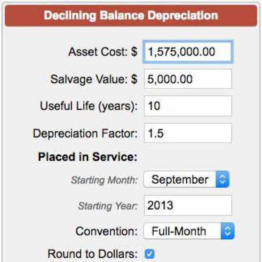Click the Starting Year input field
262x262 pixels.
pyautogui.click(x=188, y=205)
